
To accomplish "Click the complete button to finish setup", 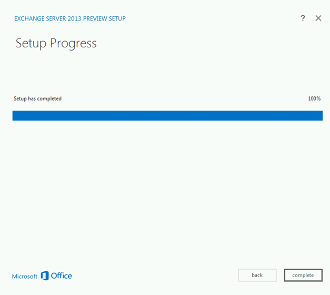I will tap(303, 275).
